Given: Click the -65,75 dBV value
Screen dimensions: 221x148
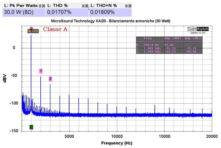Looking at the screenshot, I should coord(170,52).
